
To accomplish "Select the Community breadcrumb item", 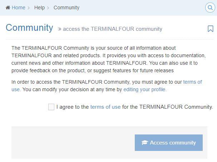I will tap(66, 8).
